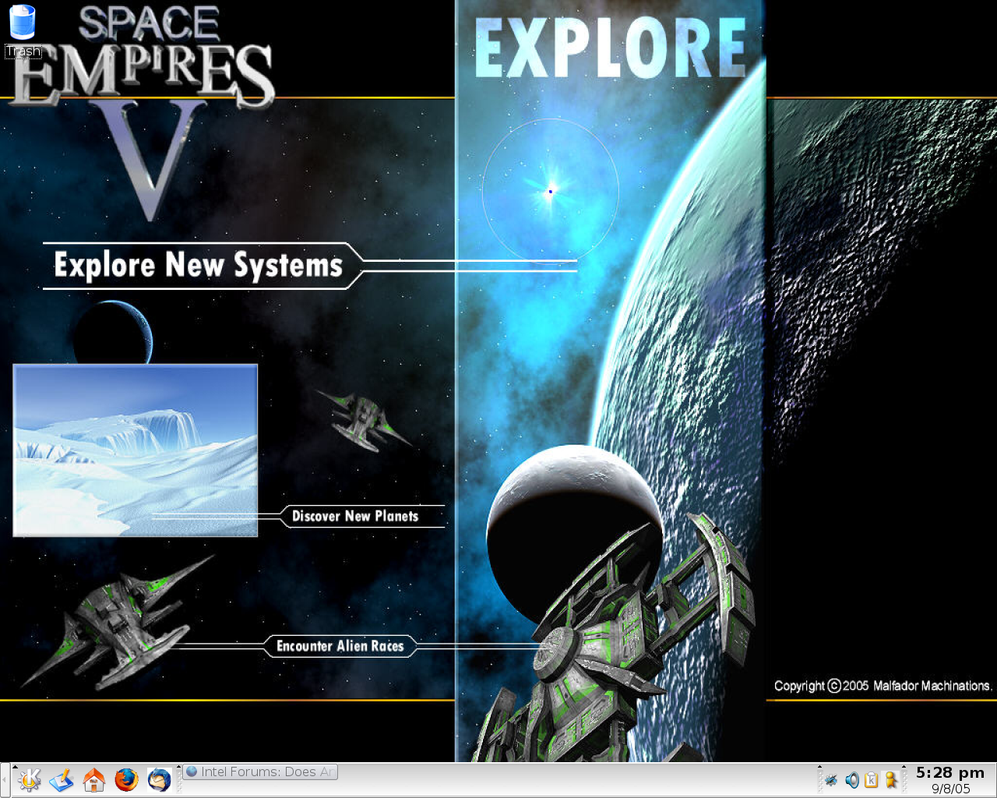997x798 pixels.
Task: Open the system tray applet handle arrow
Action: pyautogui.click(x=819, y=768)
